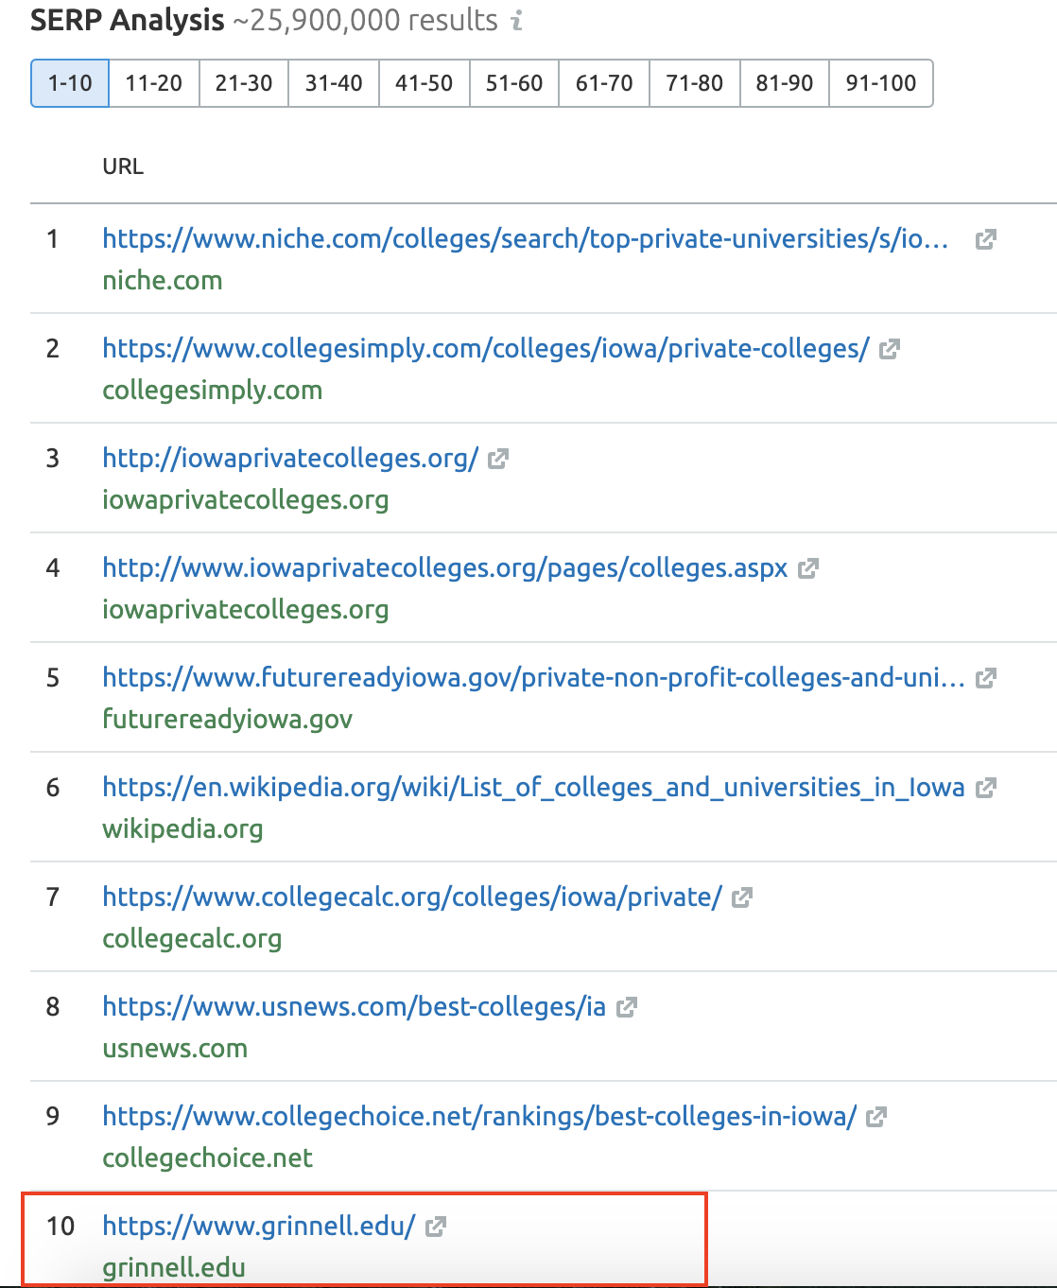Click the ~25,900,000 results count text
1057x1288 pixels.
pos(366,20)
